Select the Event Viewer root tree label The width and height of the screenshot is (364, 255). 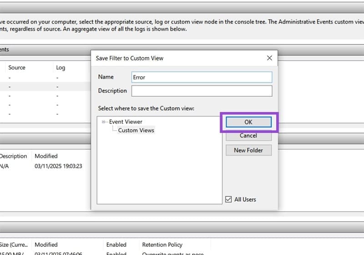pyautogui.click(x=126, y=122)
